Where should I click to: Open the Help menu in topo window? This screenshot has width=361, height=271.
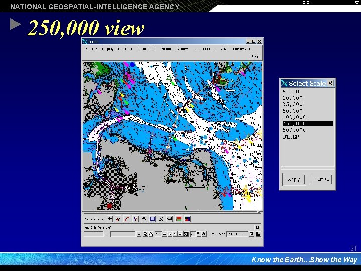tap(255, 56)
